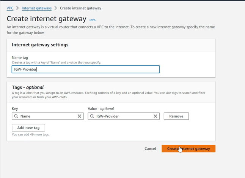Clear the Key field with its X icon
Viewport: 245px width, 178px height.
pos(79,116)
